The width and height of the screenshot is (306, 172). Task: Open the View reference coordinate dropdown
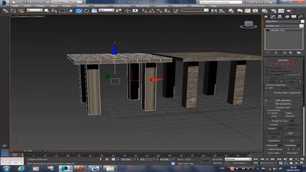(106, 10)
